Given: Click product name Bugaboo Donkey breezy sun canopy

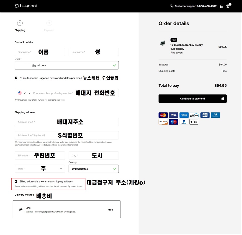Looking at the screenshot, I should [187, 47].
